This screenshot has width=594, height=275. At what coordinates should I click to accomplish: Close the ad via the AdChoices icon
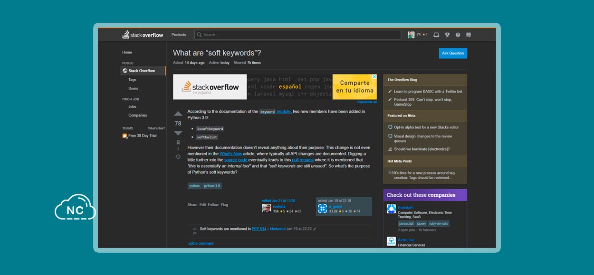(x=374, y=77)
